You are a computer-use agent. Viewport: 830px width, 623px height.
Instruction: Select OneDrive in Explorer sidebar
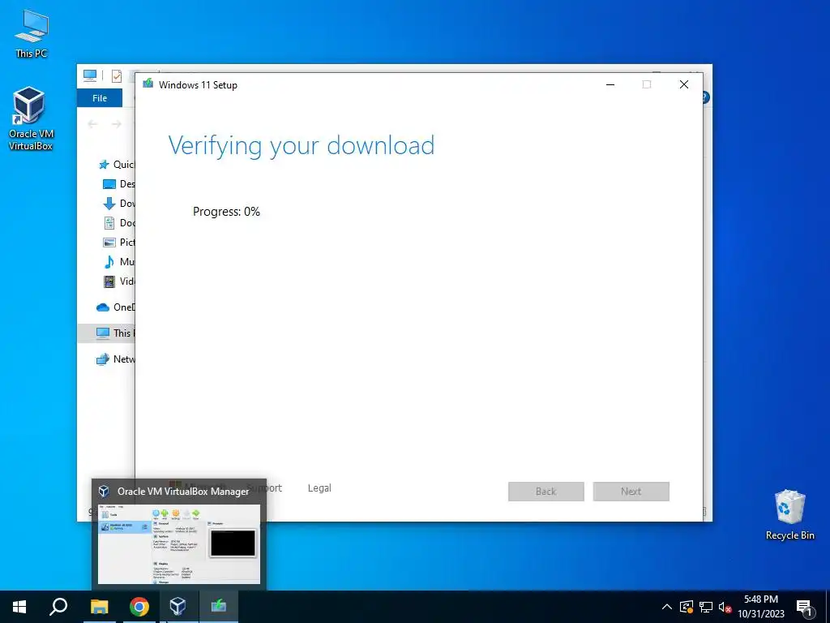115,307
